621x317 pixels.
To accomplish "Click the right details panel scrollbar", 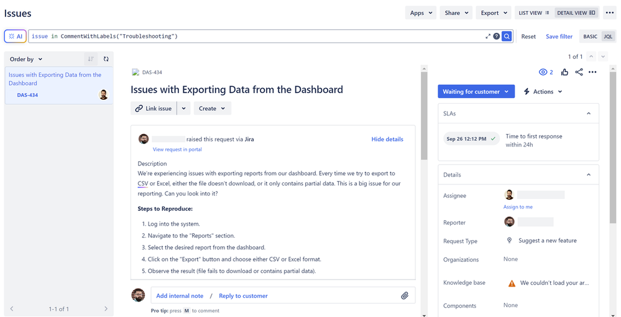I will tap(614, 146).
